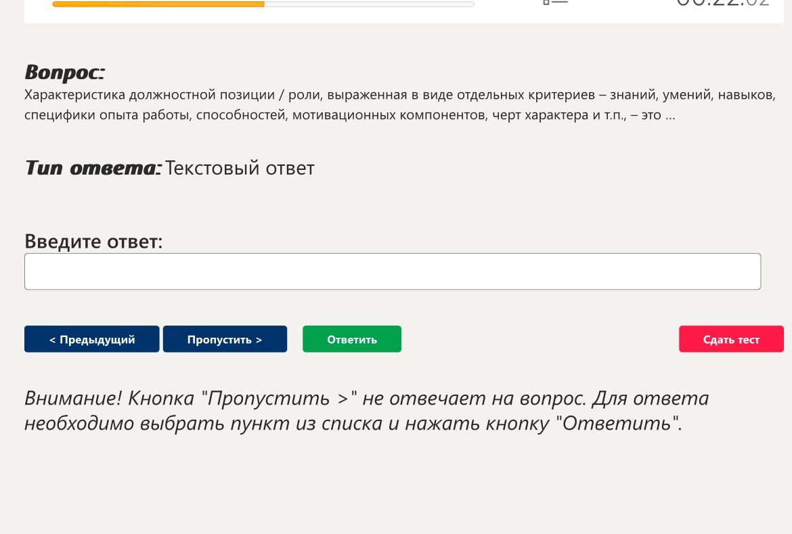Click the "Тип ответа:" italic label
The image size is (792, 534).
(x=93, y=168)
